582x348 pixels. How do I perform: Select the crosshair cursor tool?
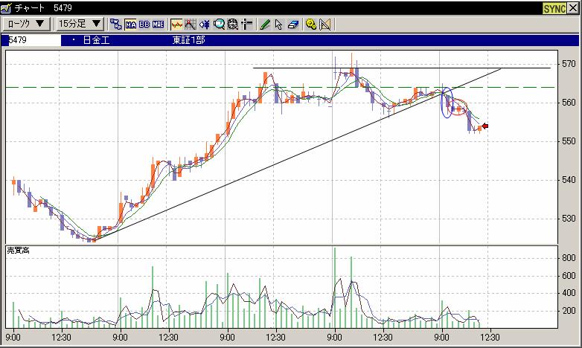pos(246,25)
